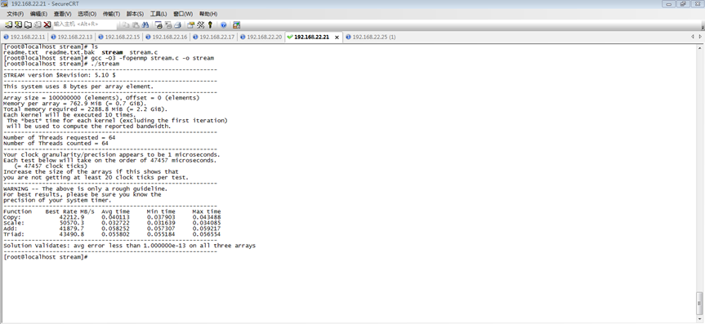Switch to the 192.168.22.11 tab
The image size is (705, 324).
(x=25, y=37)
